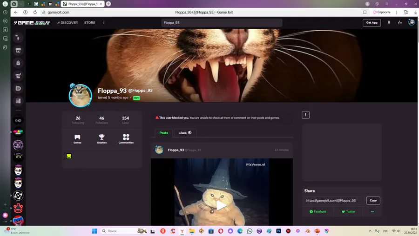419x236 pixels.
Task: View the 46 Followers list
Action: pyautogui.click(x=101, y=120)
